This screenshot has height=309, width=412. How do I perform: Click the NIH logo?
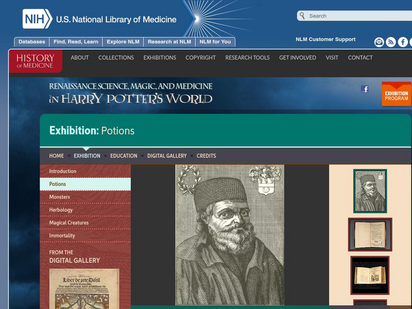37,19
